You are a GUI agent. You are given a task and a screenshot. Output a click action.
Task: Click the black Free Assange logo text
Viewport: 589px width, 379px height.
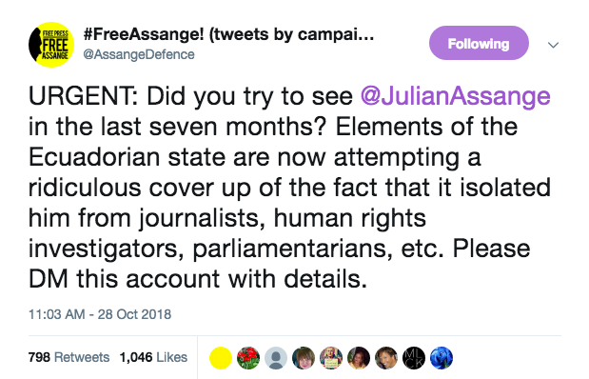[55, 46]
